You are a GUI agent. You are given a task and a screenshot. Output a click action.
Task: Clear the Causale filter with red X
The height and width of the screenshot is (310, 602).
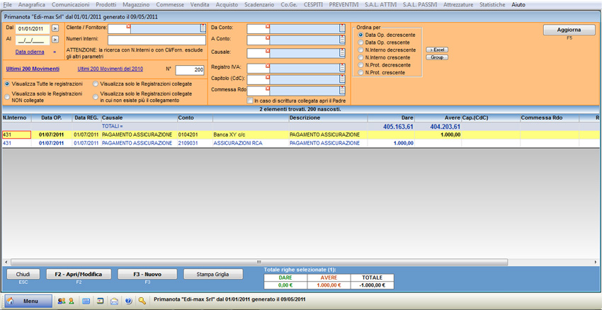pos(268,51)
